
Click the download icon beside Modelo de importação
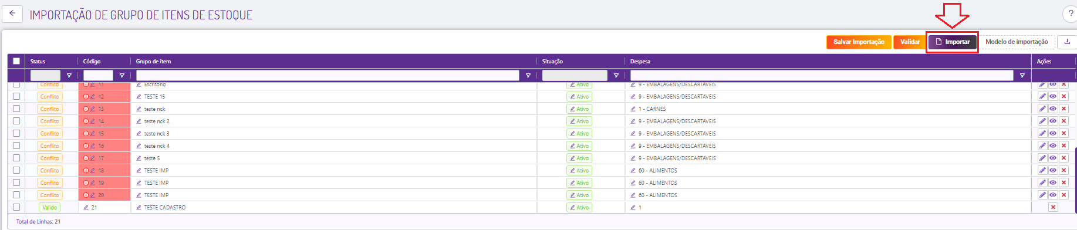tap(1067, 42)
